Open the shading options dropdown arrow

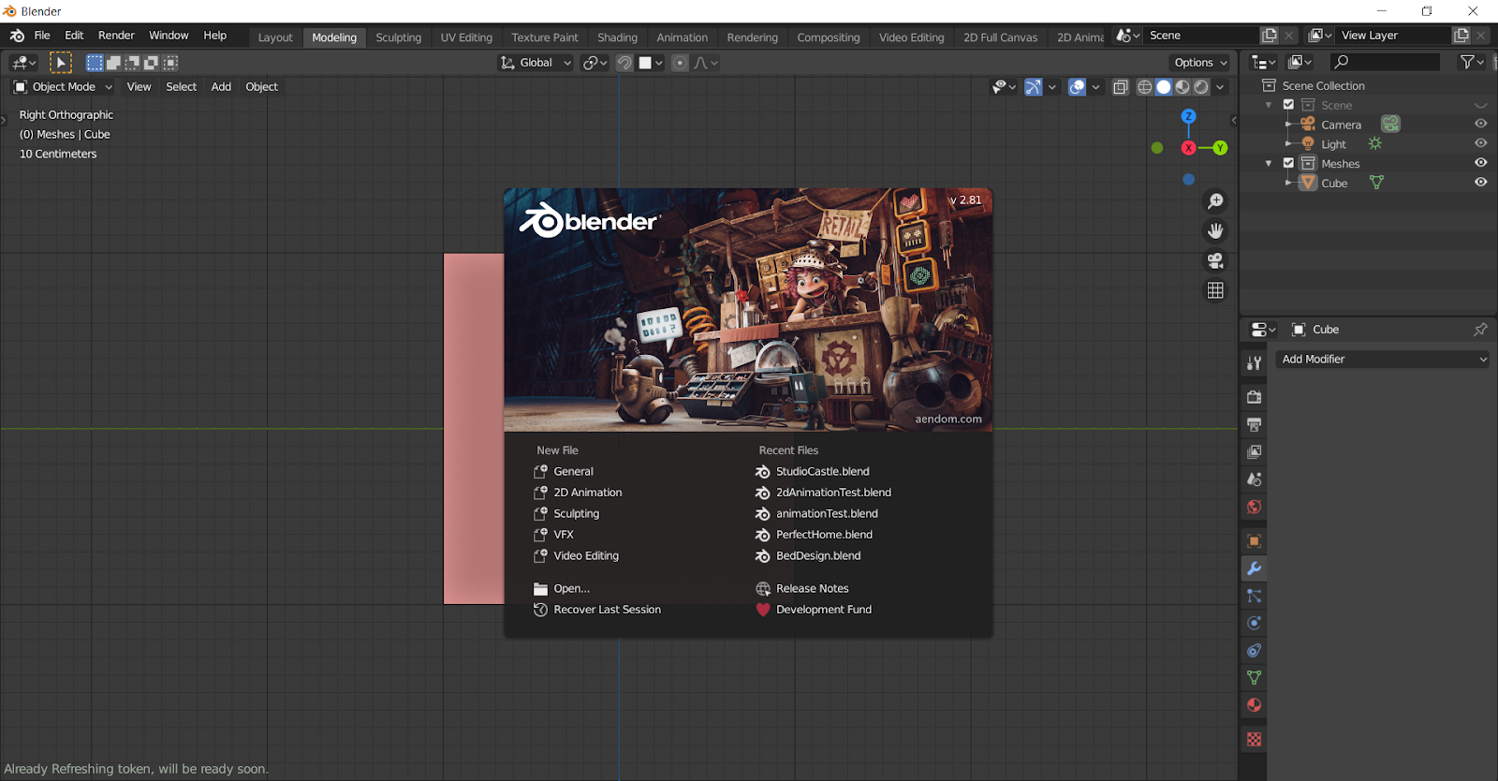(1220, 87)
